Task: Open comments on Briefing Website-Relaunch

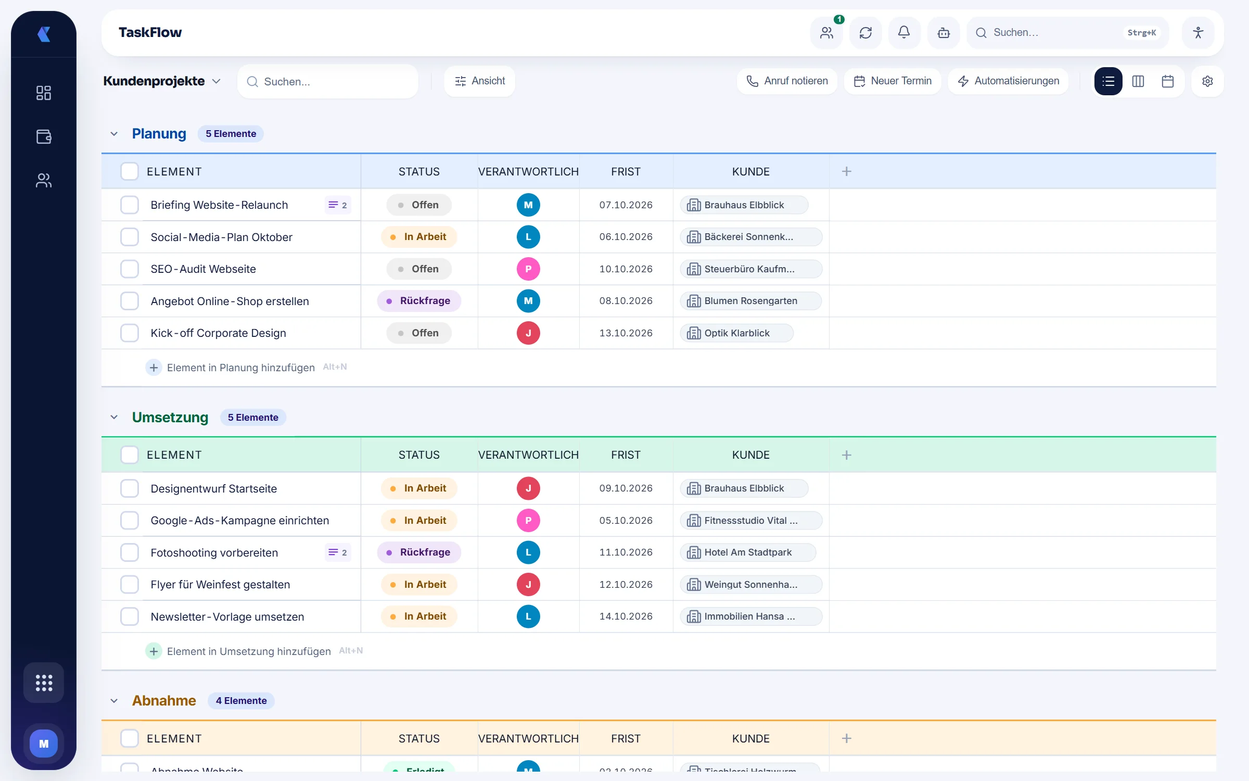Action: pos(338,205)
